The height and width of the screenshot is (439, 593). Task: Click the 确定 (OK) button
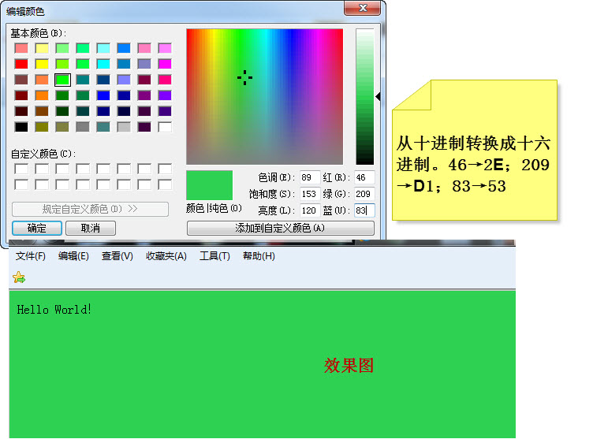point(37,228)
